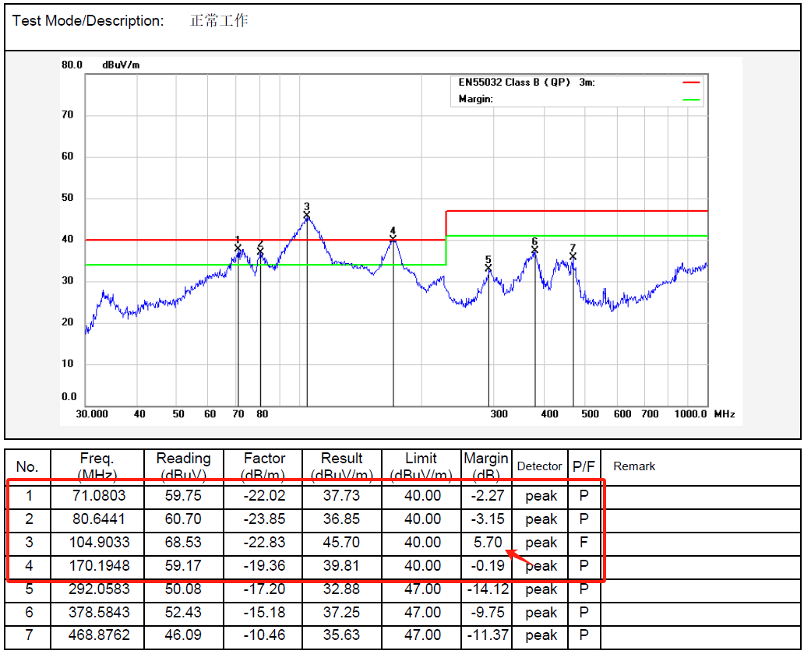Click the red limit line legend swatch
This screenshot has height=654, width=804.
(691, 83)
